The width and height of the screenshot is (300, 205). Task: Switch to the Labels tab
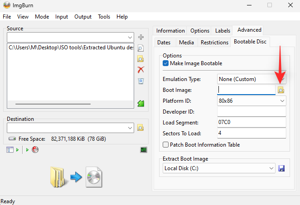[223, 31]
